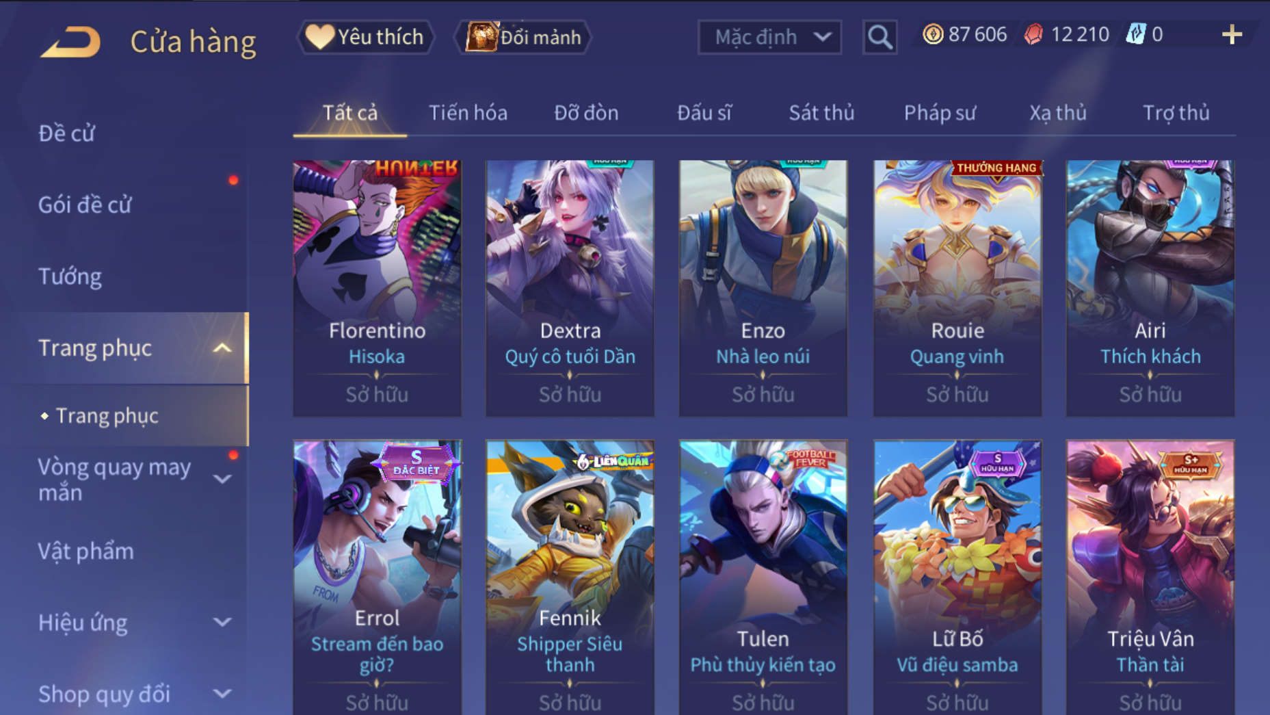This screenshot has width=1270, height=715.
Task: Expand the Vòng quay may mắn section
Action: tap(222, 479)
